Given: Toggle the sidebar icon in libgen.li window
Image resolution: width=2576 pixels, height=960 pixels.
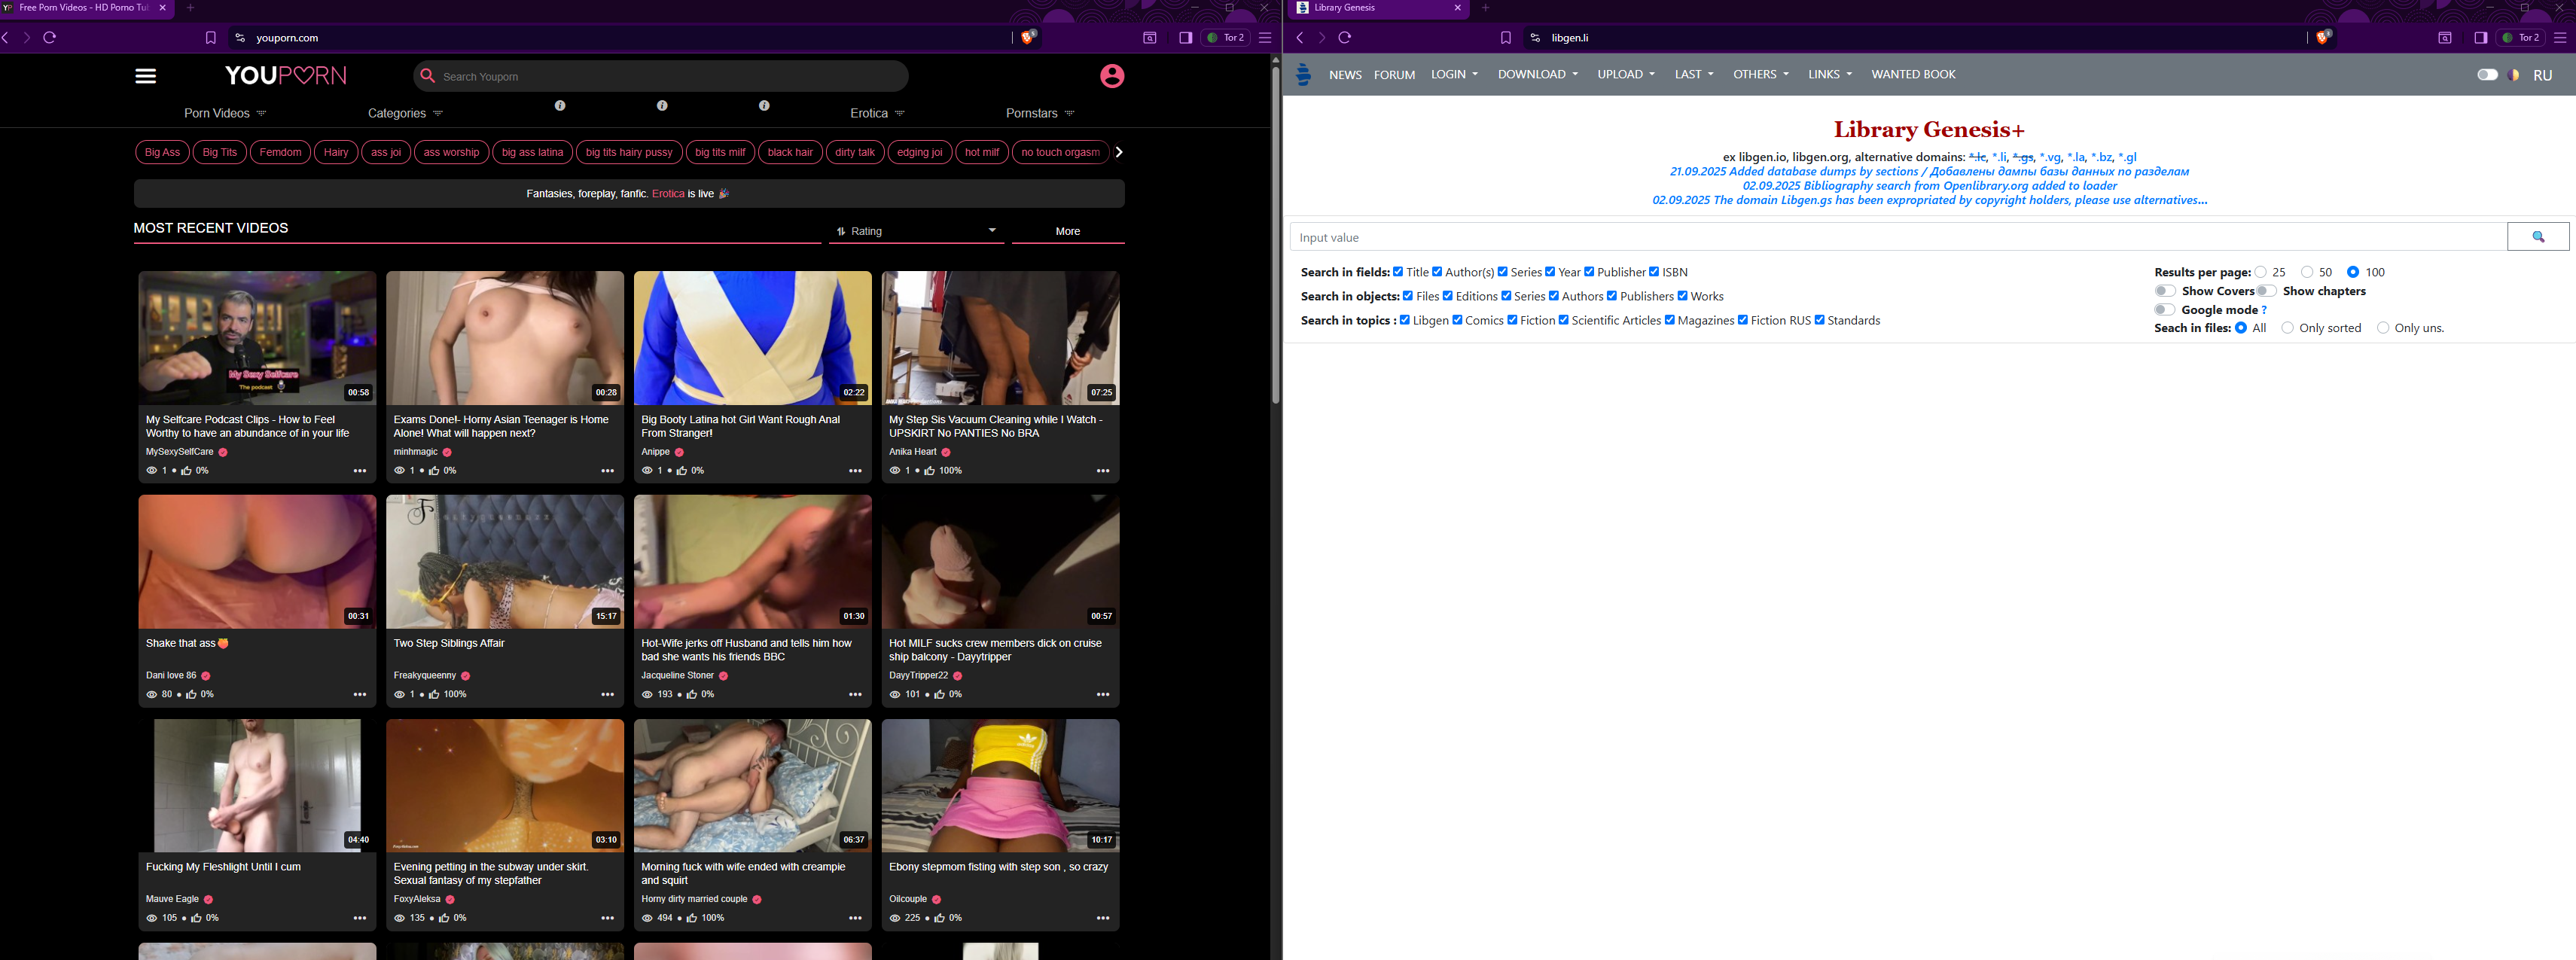Looking at the screenshot, I should point(2480,38).
